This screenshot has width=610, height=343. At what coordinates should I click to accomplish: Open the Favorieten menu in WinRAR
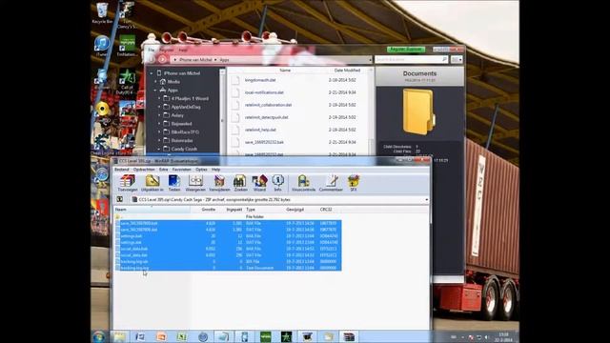182,170
